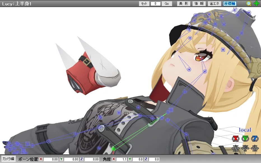Click the カメラ編 camera edit button

[8, 159]
